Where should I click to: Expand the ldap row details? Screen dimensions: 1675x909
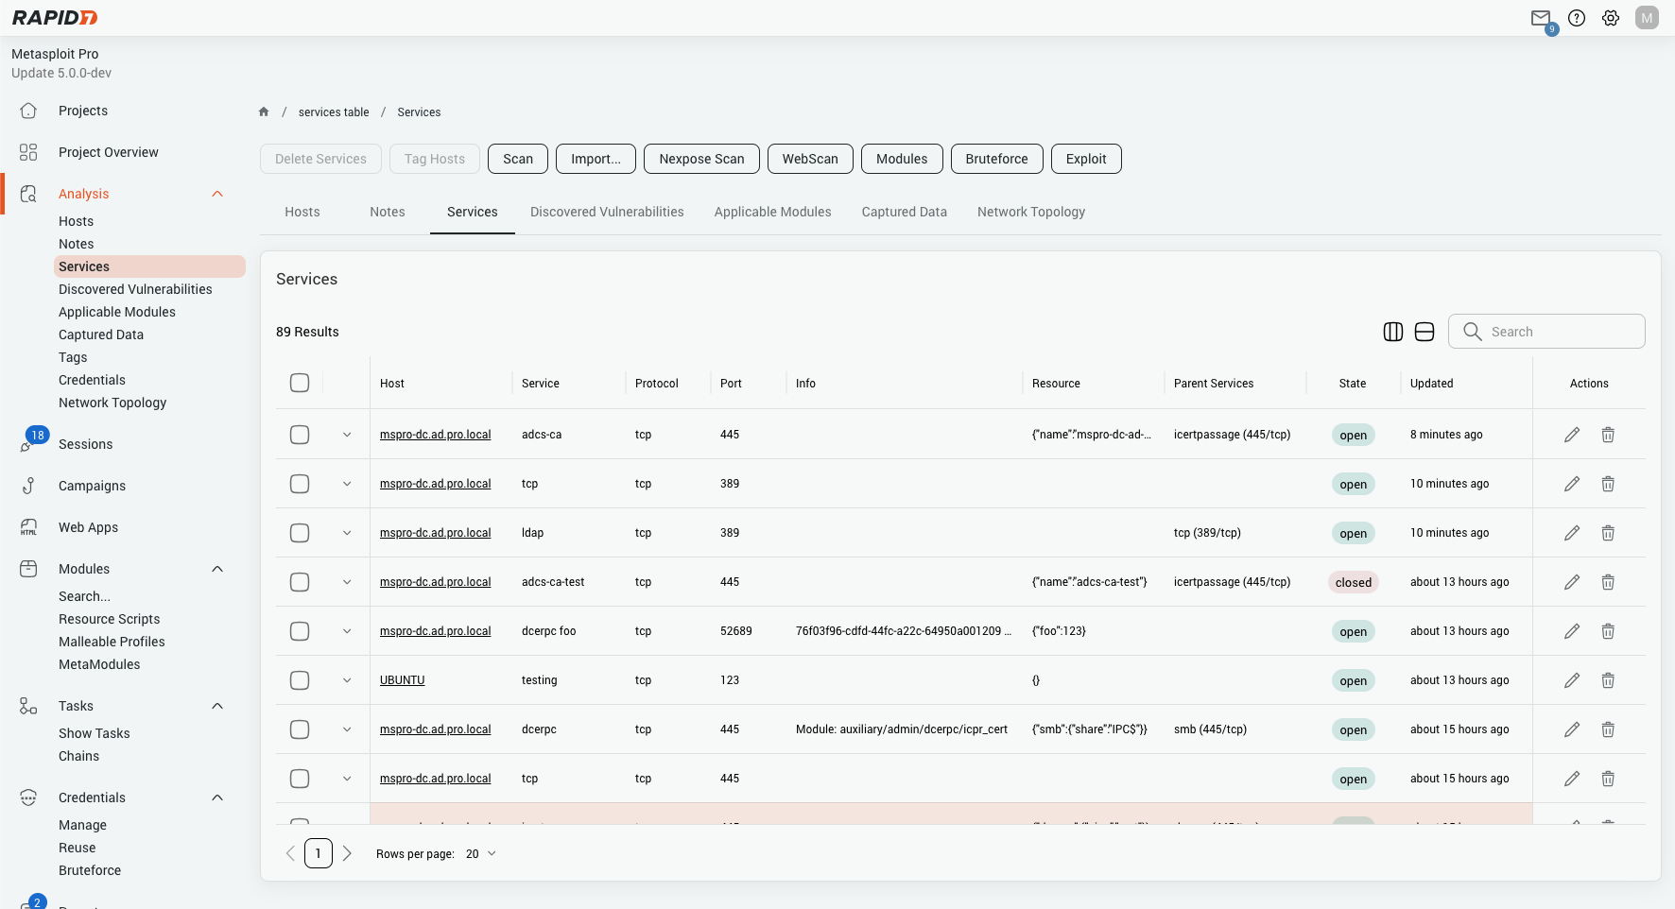[347, 533]
